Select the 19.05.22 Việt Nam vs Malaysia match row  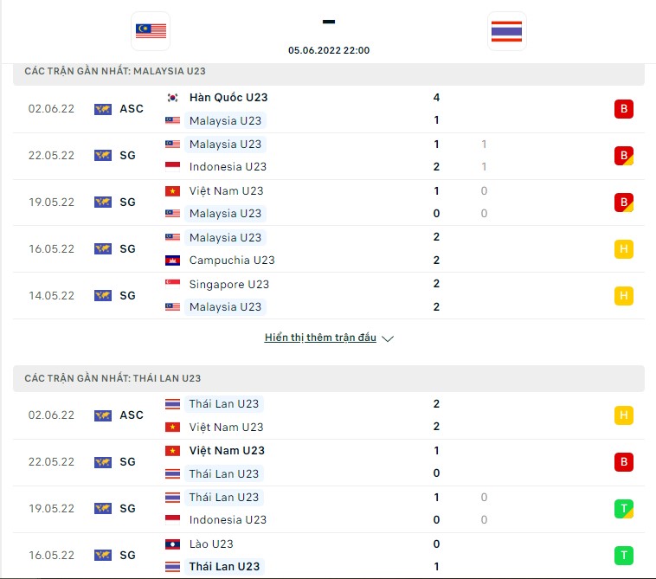(329, 203)
